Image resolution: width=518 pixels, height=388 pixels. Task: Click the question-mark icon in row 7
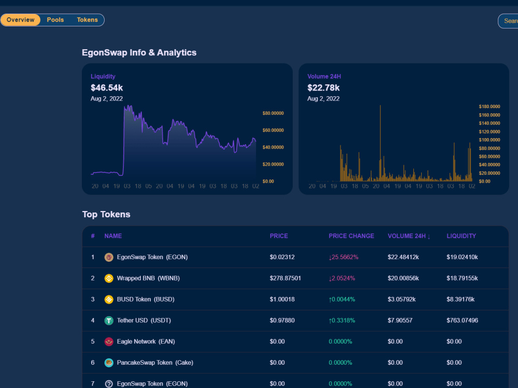[109, 384]
